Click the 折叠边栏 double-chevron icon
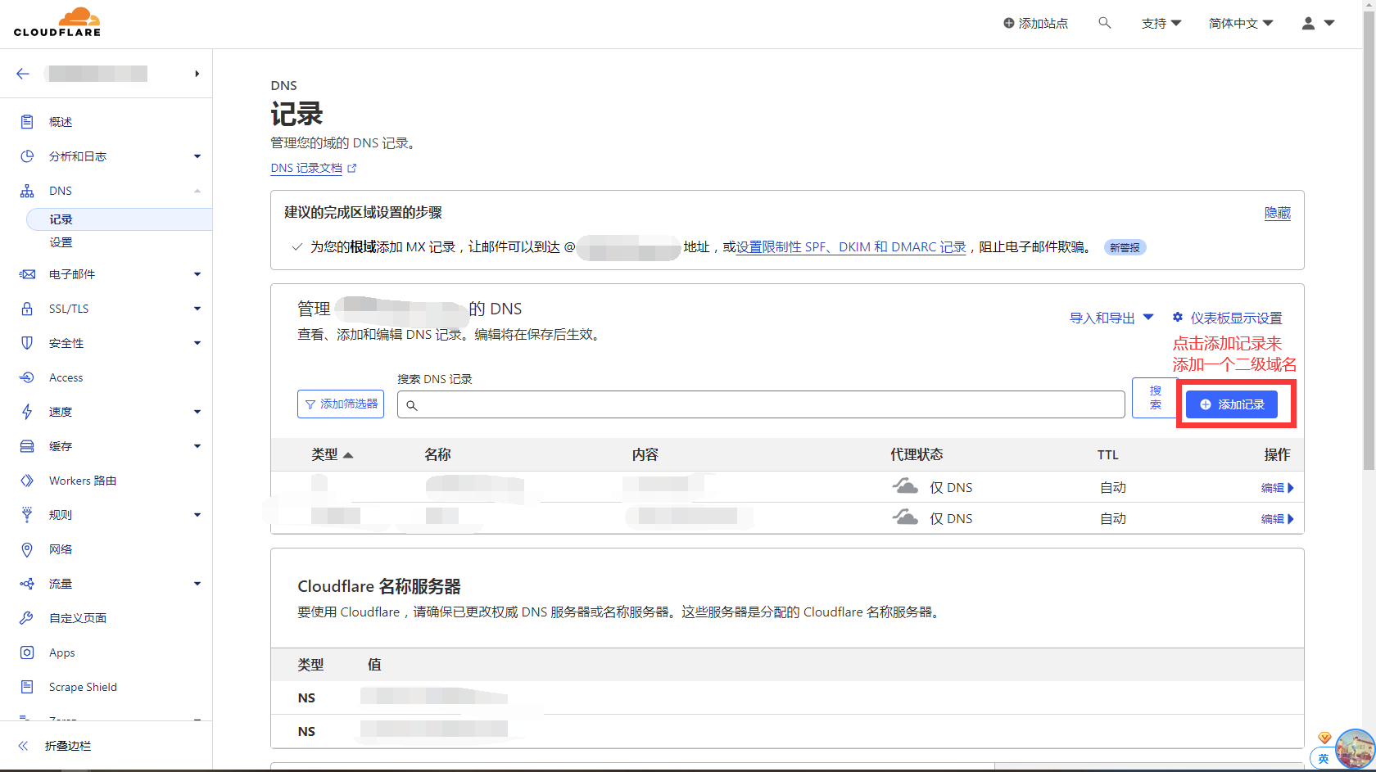 coord(23,746)
